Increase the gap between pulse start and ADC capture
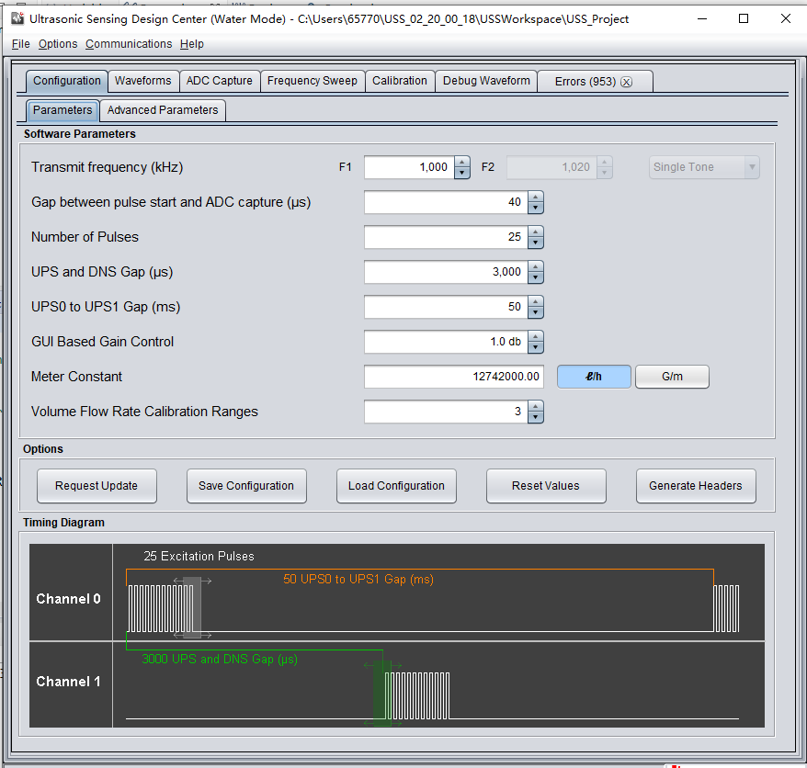 tap(536, 197)
